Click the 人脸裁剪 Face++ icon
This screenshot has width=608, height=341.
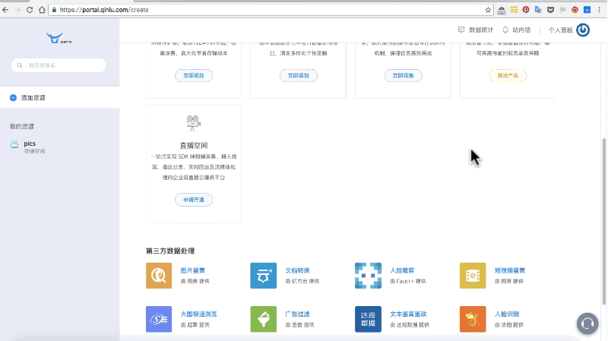368,276
